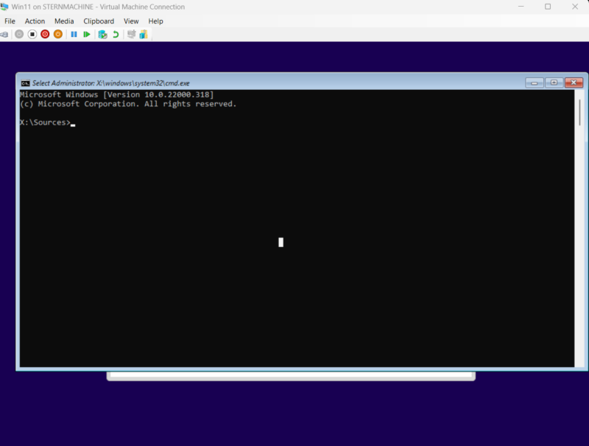This screenshot has height=446, width=589.
Task: Turn off the VM with the square stop icon
Action: [32, 35]
